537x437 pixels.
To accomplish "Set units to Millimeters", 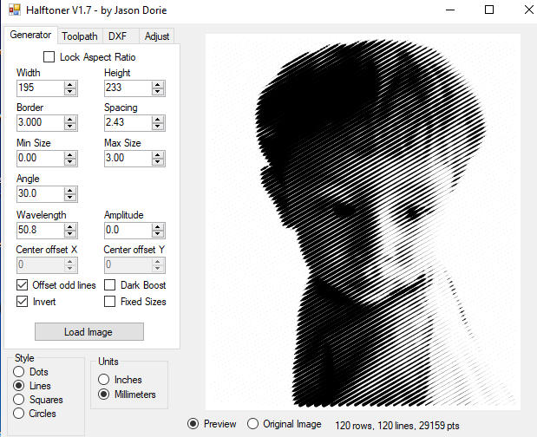I will click(104, 395).
